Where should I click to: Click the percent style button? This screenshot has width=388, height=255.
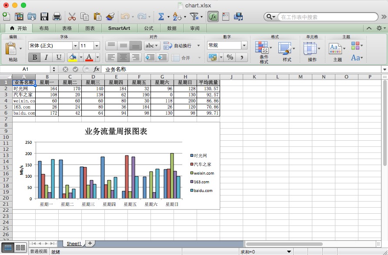pyautogui.click(x=230, y=57)
